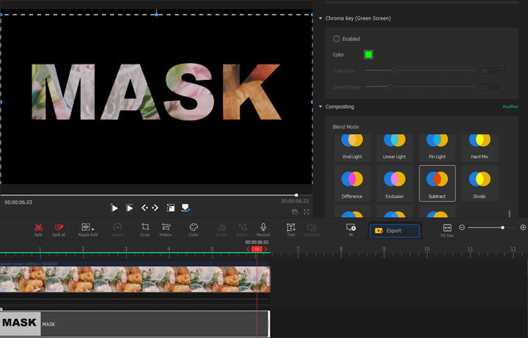The image size is (528, 338).
Task: Collapse the Compositing section
Action: [320, 107]
